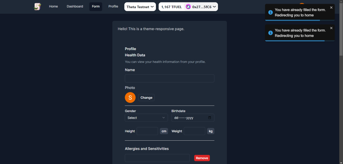Open the Dashboard page
The image size is (343, 164).
pos(75,7)
